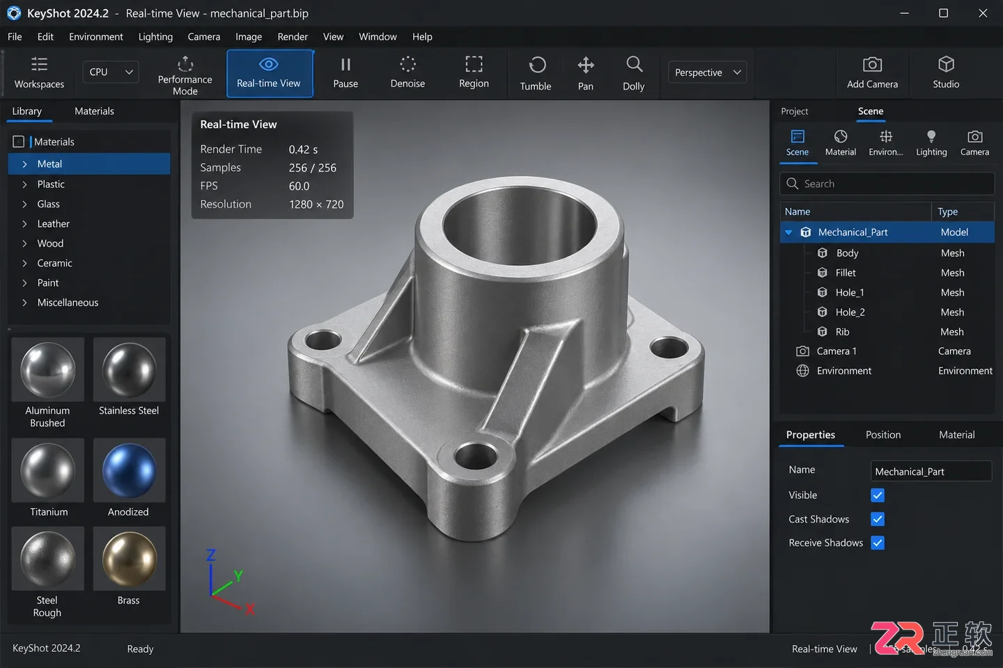
Task: Activate Real-time View in toolbar
Action: coord(269,73)
